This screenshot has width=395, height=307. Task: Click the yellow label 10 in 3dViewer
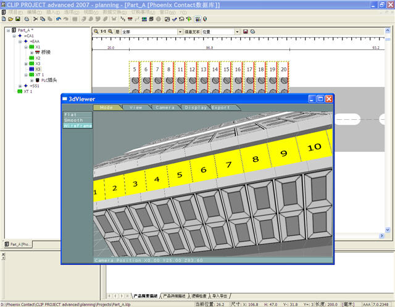tap(314, 147)
